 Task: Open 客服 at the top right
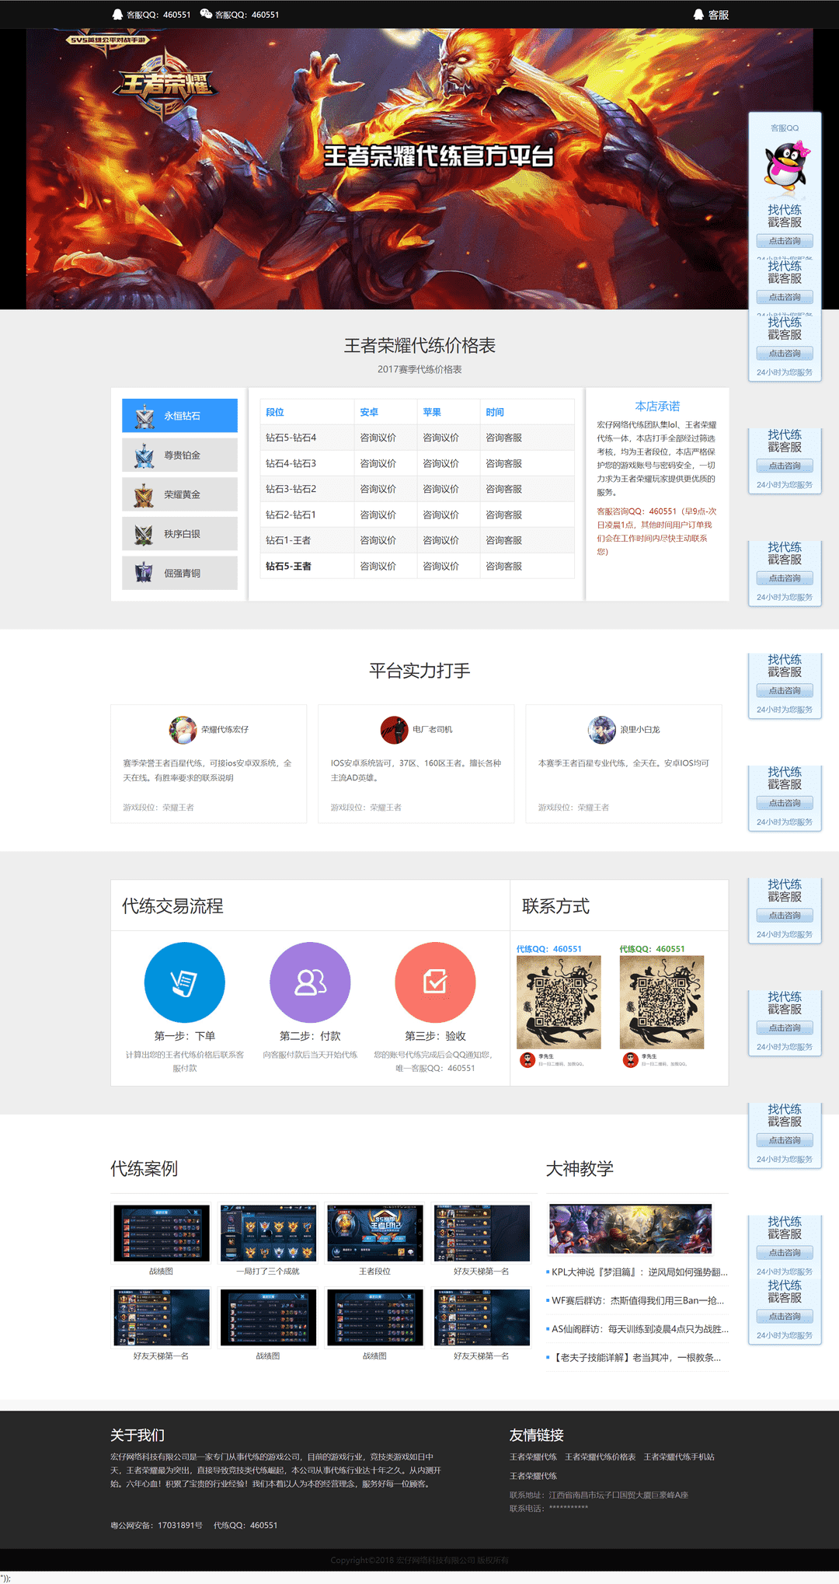coord(711,15)
